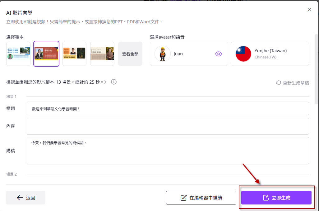Go back with the 返回 button
The image size is (319, 211).
tap(26, 198)
